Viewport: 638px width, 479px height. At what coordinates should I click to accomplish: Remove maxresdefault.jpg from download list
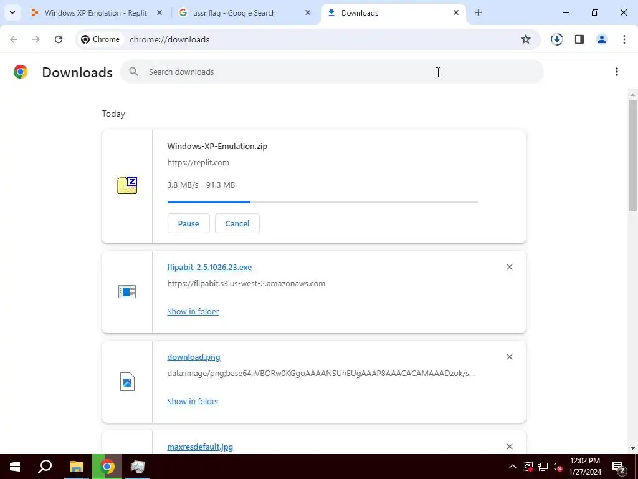(x=510, y=447)
